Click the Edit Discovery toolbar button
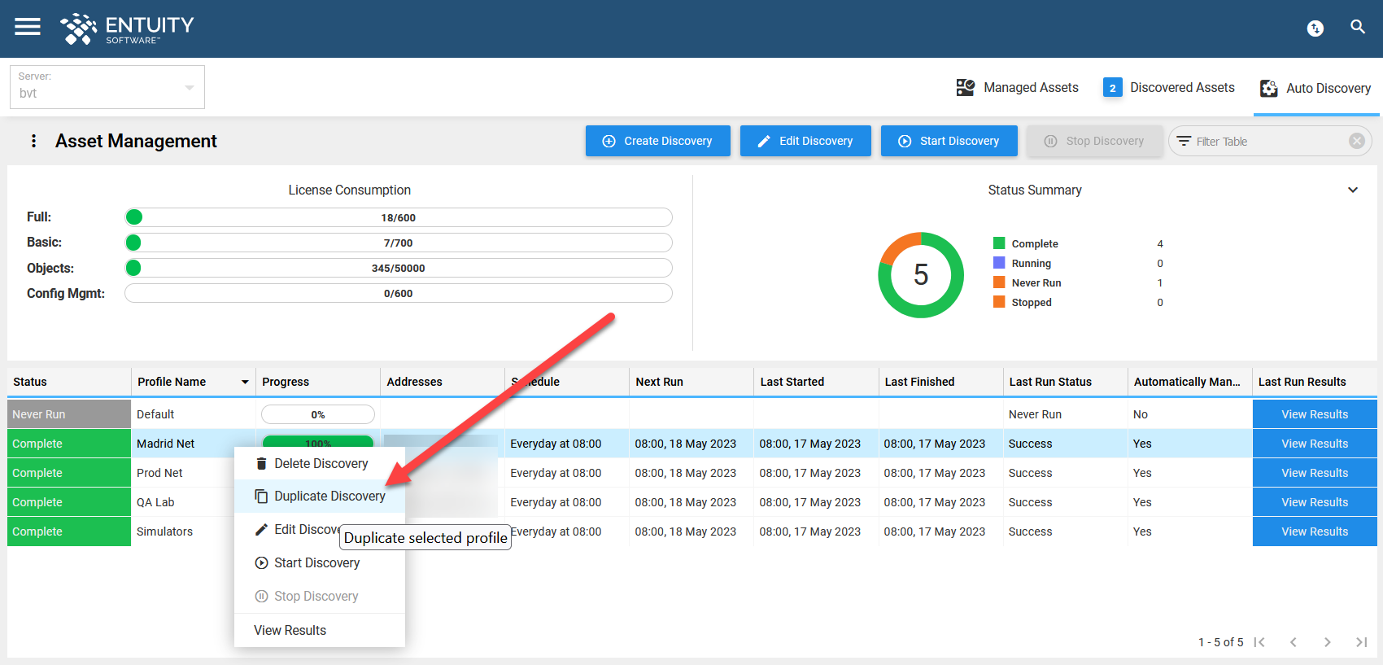This screenshot has width=1383, height=665. coord(805,141)
